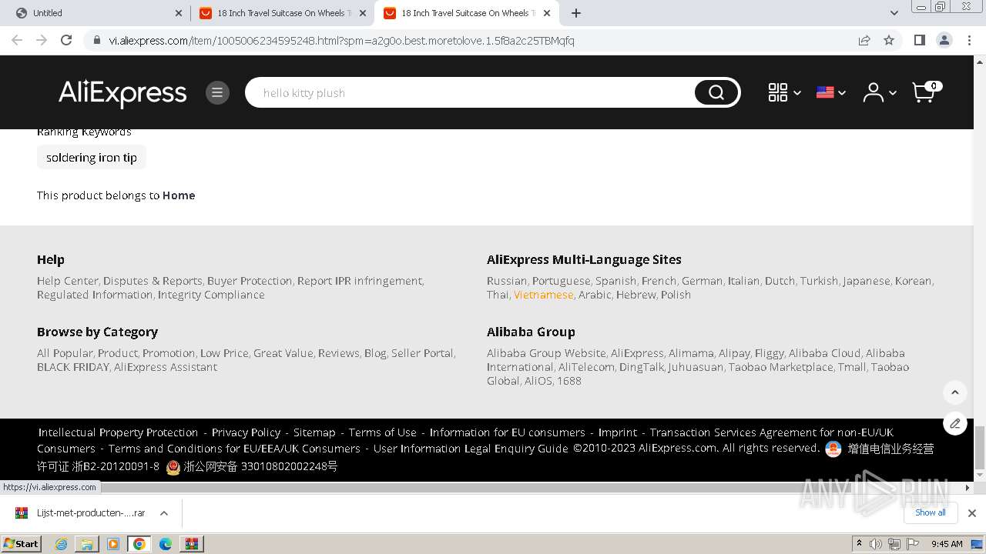This screenshot has width=986, height=554.
Task: Bookmark this page with the star
Action: [x=889, y=40]
